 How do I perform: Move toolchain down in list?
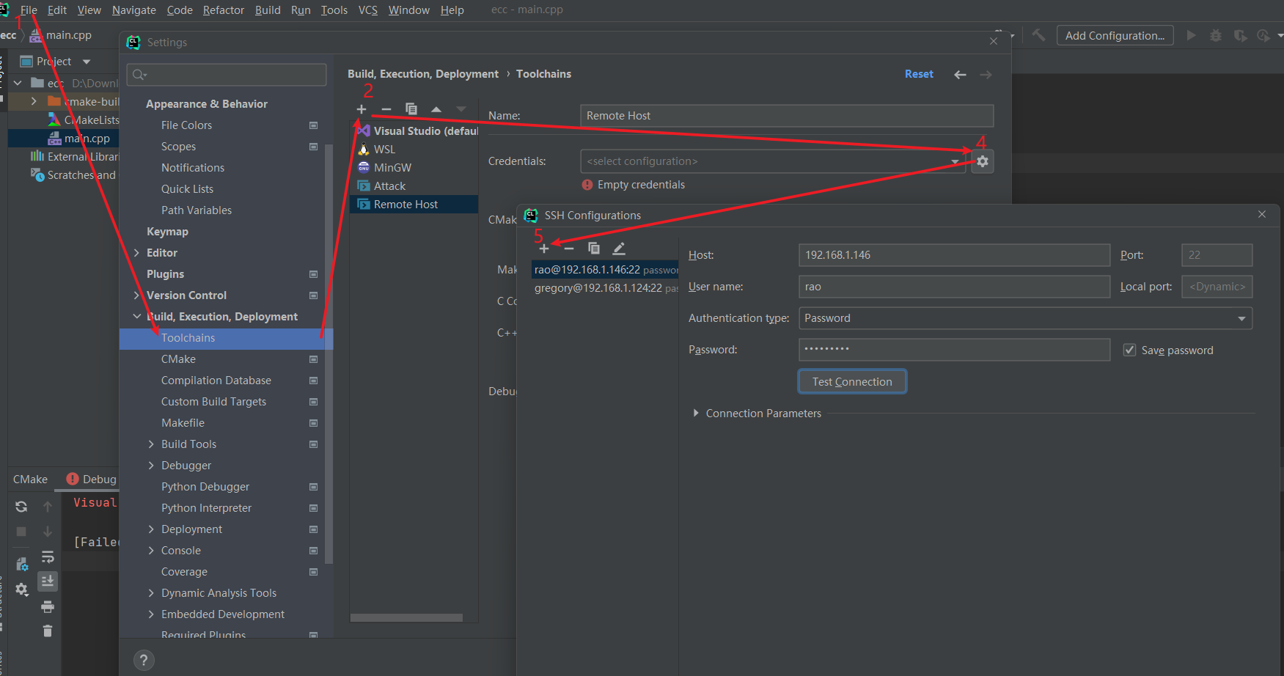pyautogui.click(x=461, y=109)
